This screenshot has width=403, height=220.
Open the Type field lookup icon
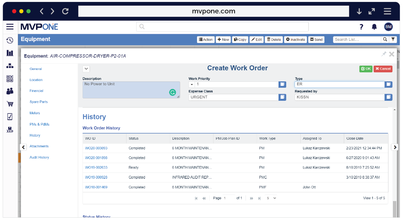[x=388, y=84]
